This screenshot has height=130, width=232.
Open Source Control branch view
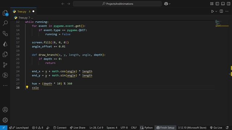click(5, 65)
